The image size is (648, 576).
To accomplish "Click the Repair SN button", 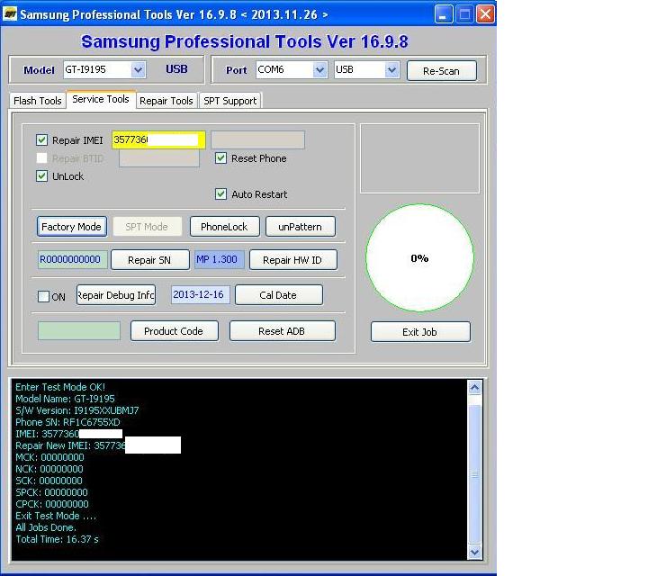I will 149,260.
